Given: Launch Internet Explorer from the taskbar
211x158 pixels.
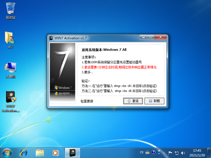Looking at the screenshot, I should click(23, 152).
